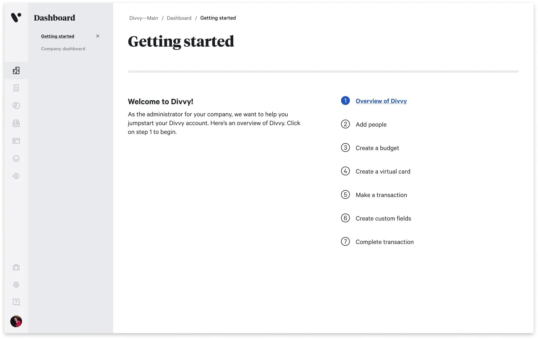Open the pie chart budgets icon
The width and height of the screenshot is (538, 339).
pos(16,106)
